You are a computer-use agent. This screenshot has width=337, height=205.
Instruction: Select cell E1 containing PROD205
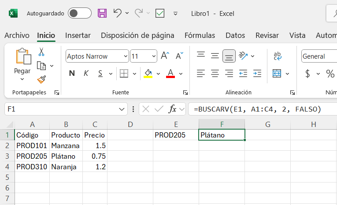176,135
